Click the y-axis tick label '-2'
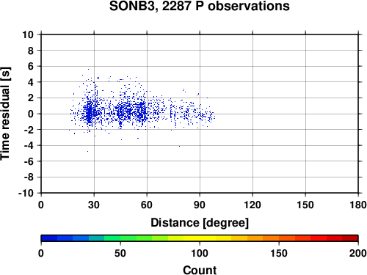The height and width of the screenshot is (275, 367). tap(29, 130)
